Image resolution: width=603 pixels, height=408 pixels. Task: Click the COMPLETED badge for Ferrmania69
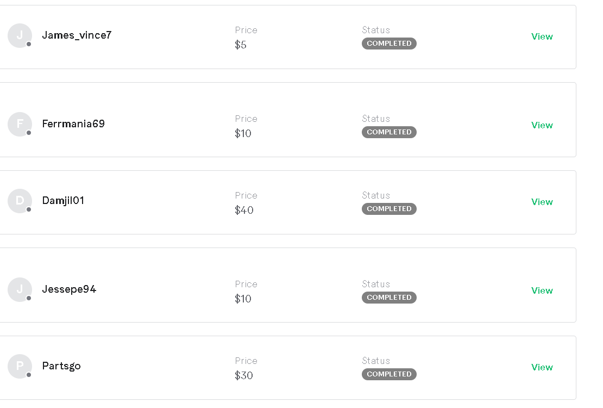(x=389, y=132)
